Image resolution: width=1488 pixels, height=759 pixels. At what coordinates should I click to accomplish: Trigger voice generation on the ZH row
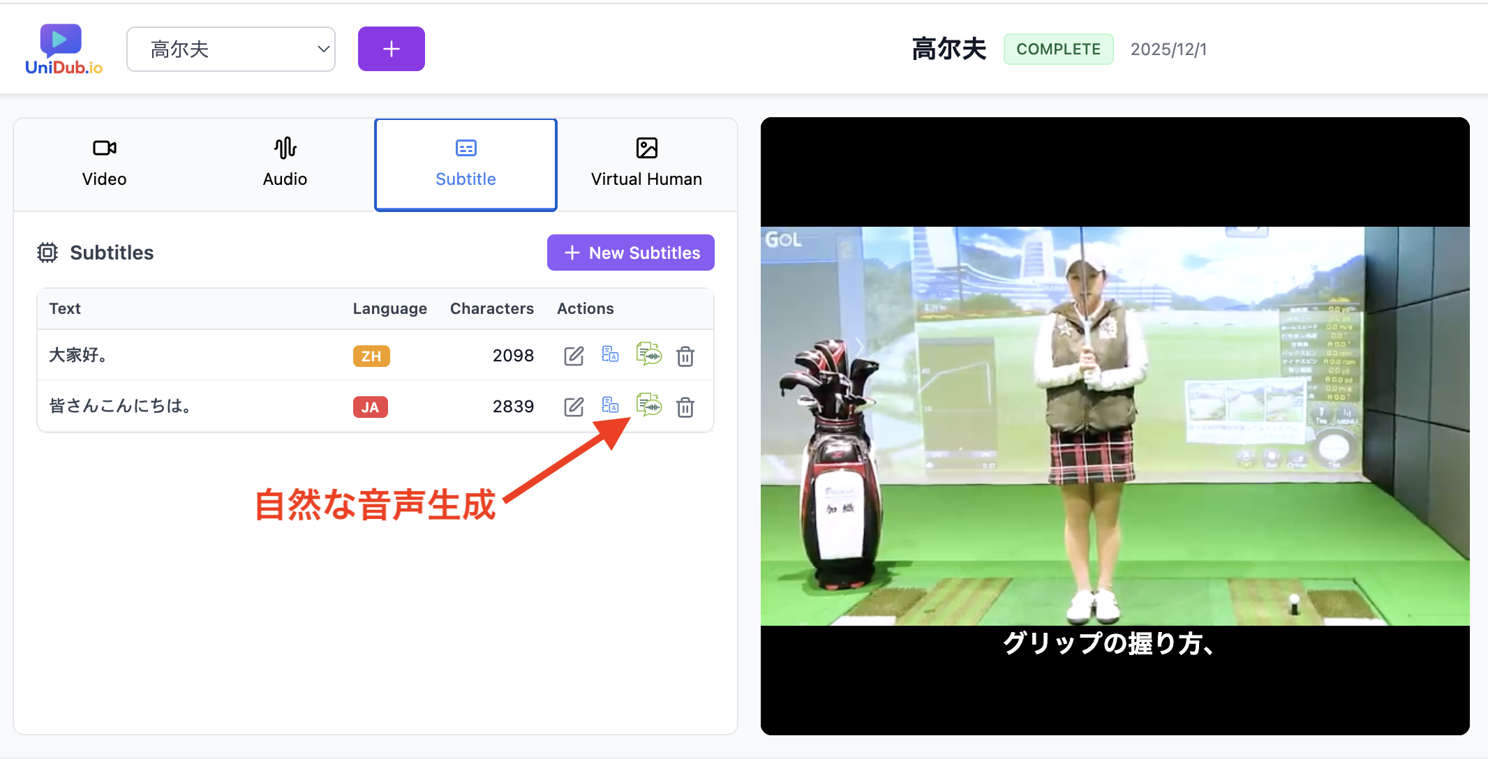(649, 356)
